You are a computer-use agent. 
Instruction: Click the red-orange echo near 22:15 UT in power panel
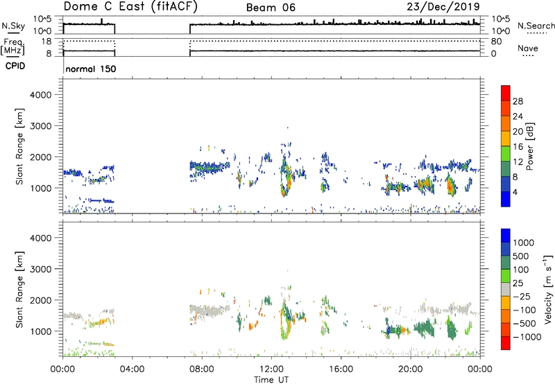[x=450, y=186]
